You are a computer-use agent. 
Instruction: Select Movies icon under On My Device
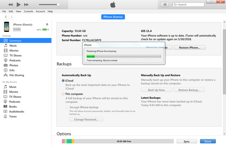(x=5, y=92)
